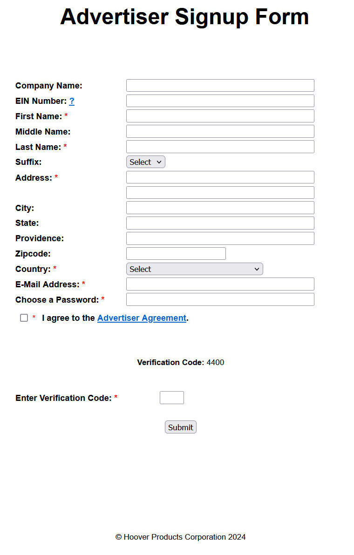Screen dimensions: 354x555
Task: Focus the State text field
Action: coord(220,223)
